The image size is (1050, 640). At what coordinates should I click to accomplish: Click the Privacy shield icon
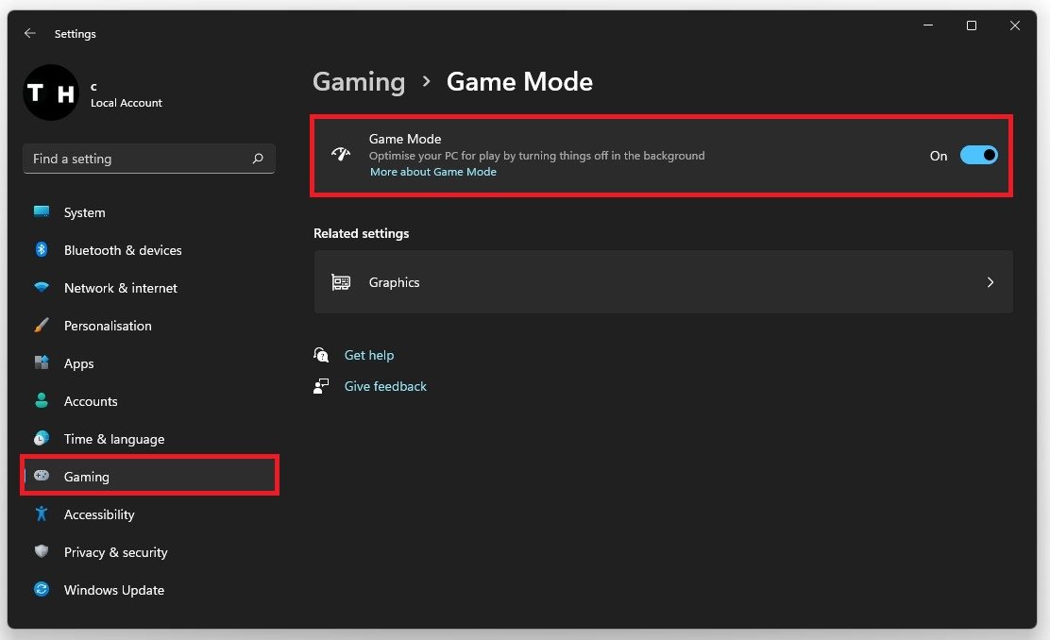[x=42, y=552]
